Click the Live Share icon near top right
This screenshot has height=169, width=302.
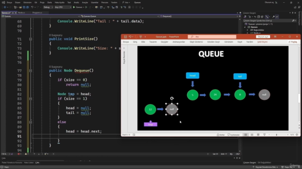click(295, 8)
